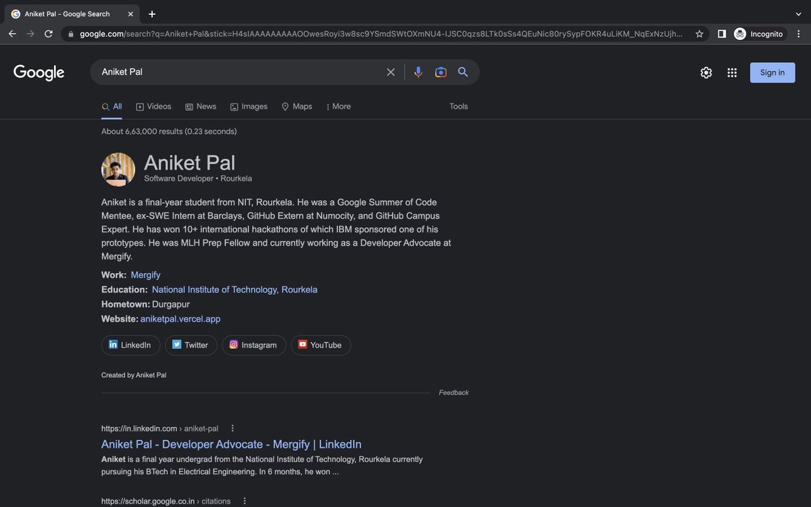Click the in.linkedin.com result URL
The image size is (811, 507).
159,429
